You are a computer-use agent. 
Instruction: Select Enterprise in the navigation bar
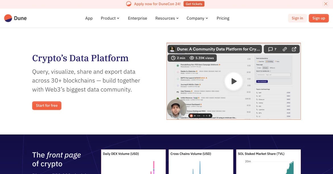[x=137, y=18]
